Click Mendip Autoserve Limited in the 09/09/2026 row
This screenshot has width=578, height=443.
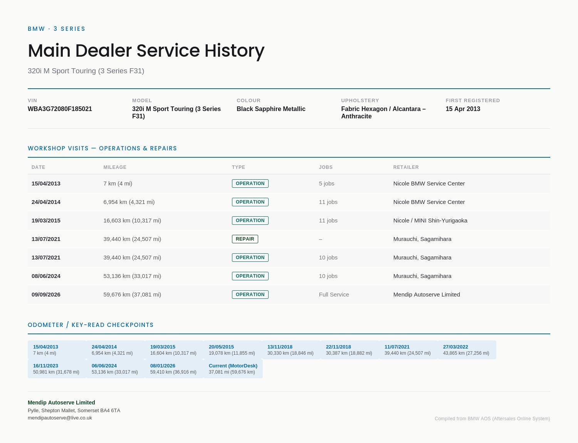pyautogui.click(x=427, y=295)
